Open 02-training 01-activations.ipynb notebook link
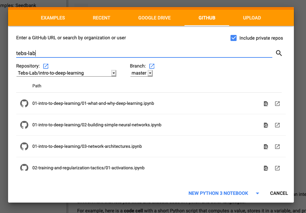The height and width of the screenshot is (213, 306). (88, 168)
